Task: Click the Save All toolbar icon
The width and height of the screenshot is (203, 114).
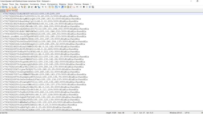Action: point(6,7)
